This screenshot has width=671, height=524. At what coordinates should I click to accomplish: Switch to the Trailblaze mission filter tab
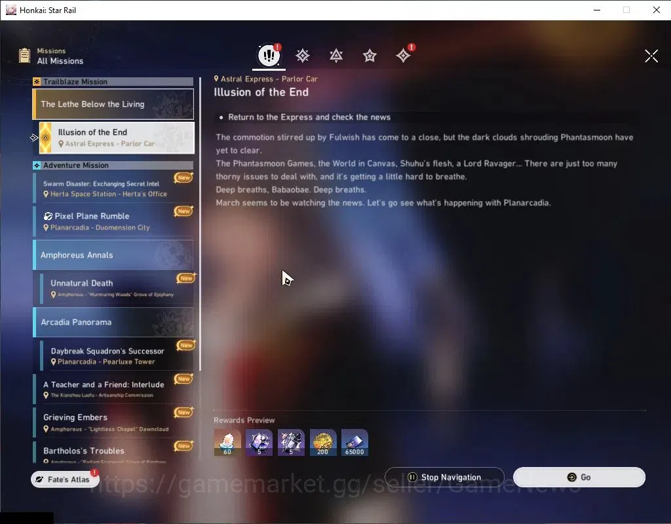pyautogui.click(x=303, y=56)
